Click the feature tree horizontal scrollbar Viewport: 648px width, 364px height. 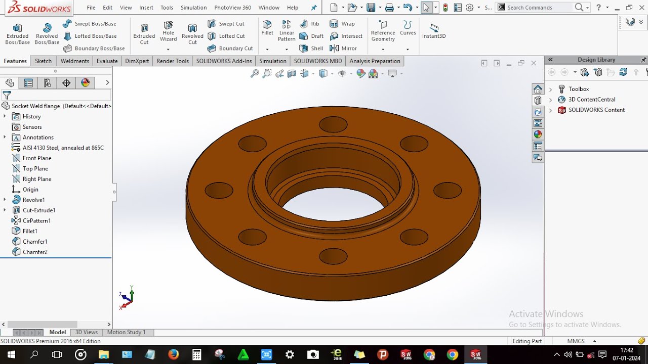tap(42, 324)
